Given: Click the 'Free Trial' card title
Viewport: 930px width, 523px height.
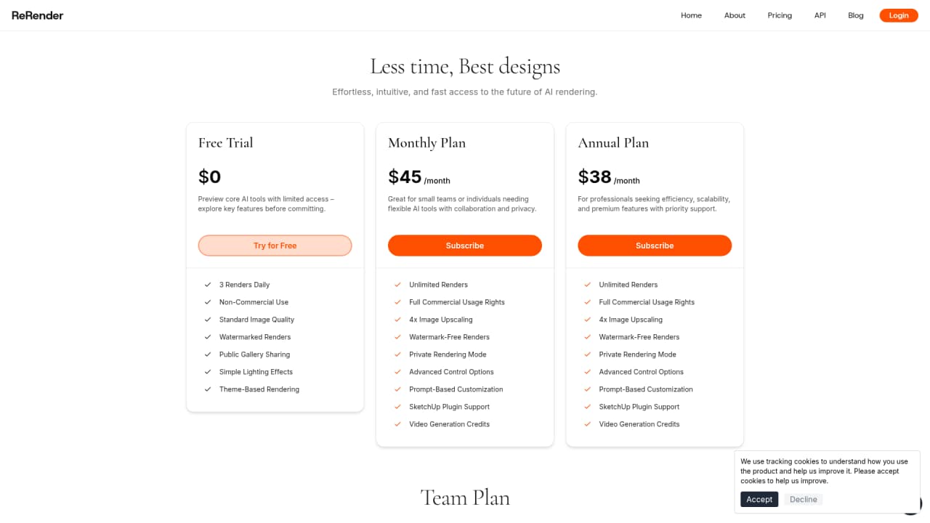Looking at the screenshot, I should (226, 143).
